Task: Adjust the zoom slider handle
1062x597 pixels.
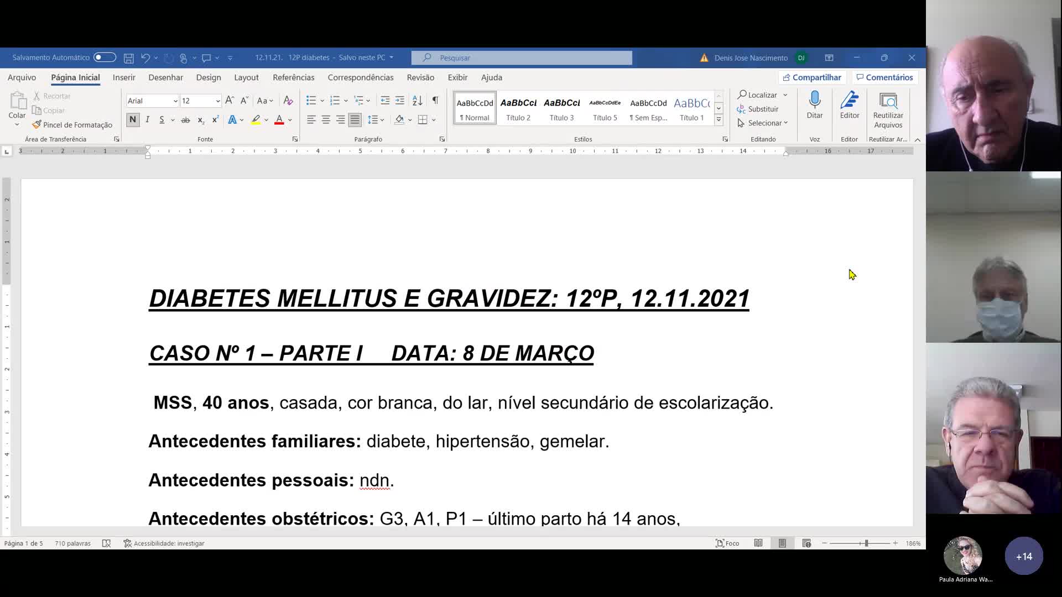Action: (866, 543)
